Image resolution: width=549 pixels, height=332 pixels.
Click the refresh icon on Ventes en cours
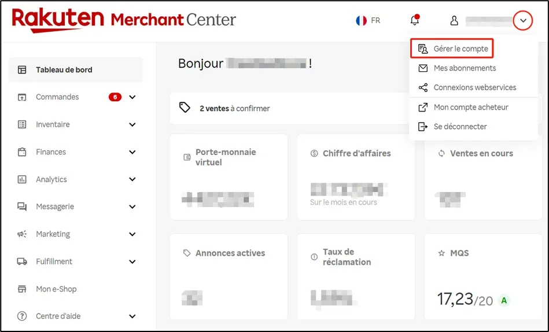[x=441, y=153]
